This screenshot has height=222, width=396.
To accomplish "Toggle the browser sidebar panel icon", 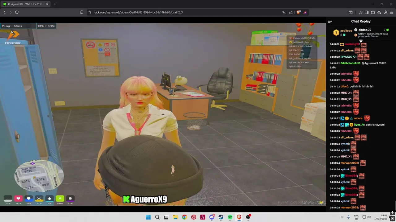I will point(367,12).
